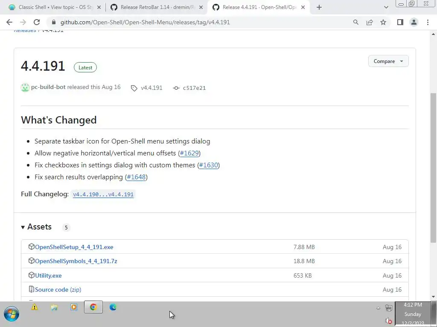Open the v4.4.190...v4.4.191 changelog

[103, 194]
